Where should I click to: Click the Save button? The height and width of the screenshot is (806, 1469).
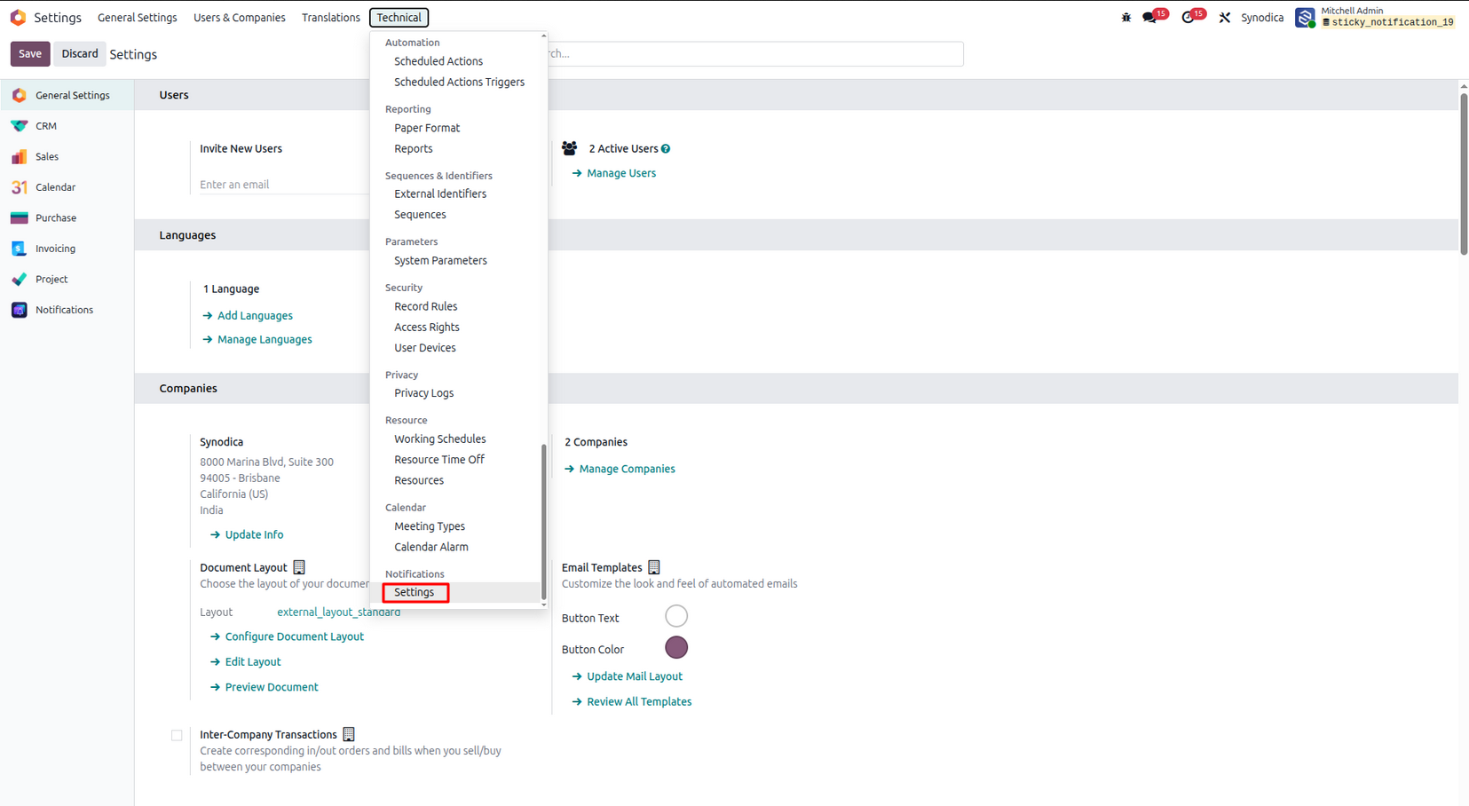tap(30, 53)
